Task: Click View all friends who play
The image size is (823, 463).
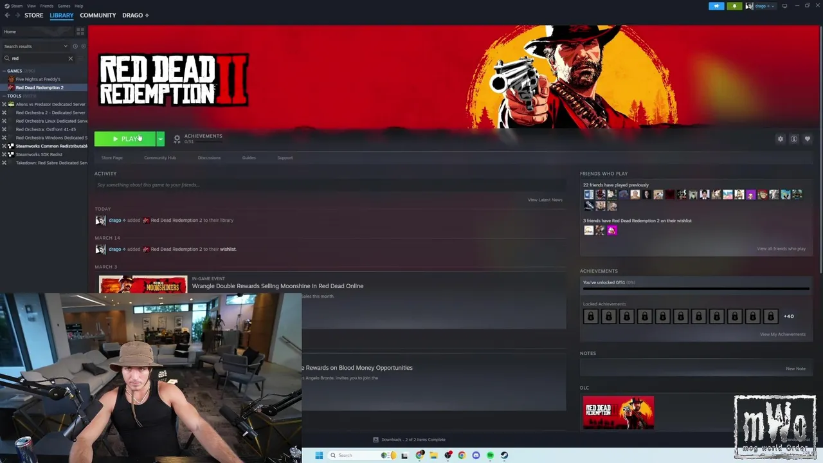Action: tap(781, 249)
